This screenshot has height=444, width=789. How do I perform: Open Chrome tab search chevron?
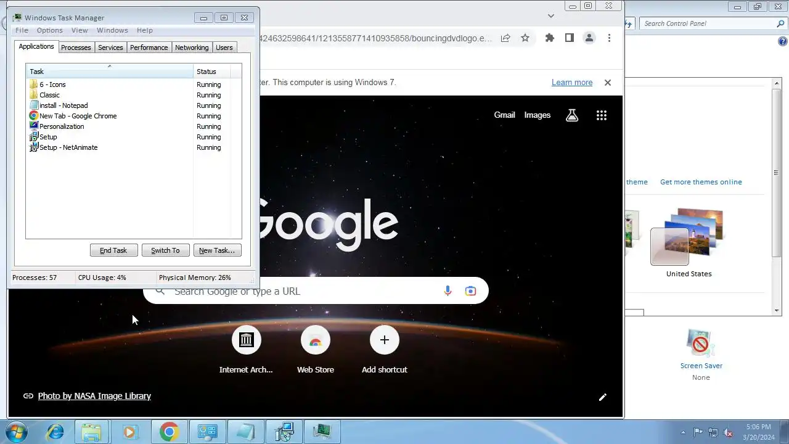click(551, 15)
